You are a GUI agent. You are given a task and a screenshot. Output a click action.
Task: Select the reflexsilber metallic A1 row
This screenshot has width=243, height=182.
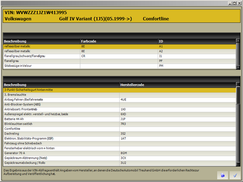tap(119, 46)
